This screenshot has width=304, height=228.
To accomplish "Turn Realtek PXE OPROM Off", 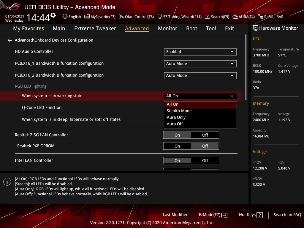I will click(205, 146).
